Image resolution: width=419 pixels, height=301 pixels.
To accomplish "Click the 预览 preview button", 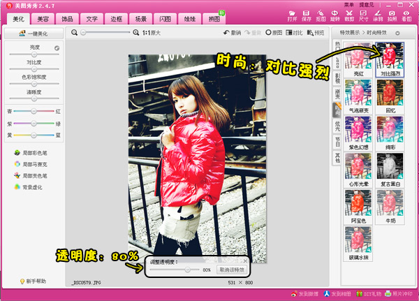I will [x=316, y=33].
